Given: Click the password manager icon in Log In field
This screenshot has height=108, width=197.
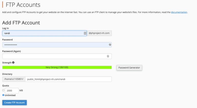Looking at the screenshot, I should click(85, 33).
